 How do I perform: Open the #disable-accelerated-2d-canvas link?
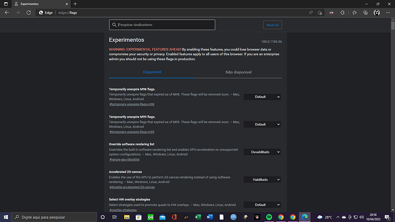pyautogui.click(x=132, y=187)
